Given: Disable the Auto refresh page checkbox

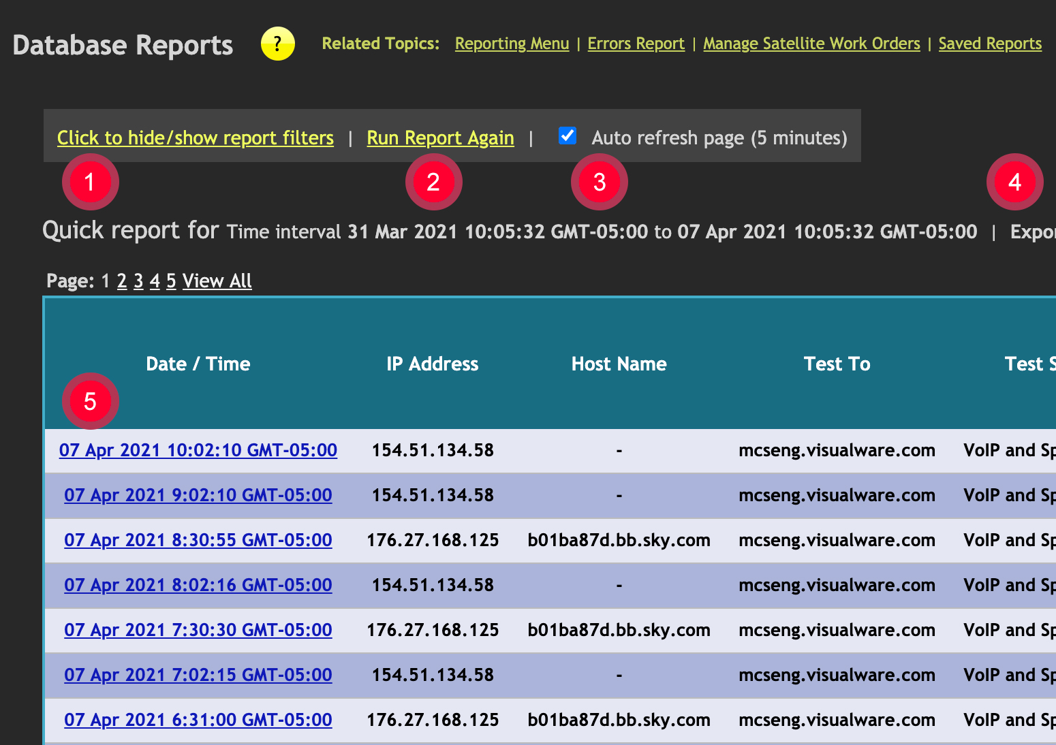Looking at the screenshot, I should click(x=567, y=136).
